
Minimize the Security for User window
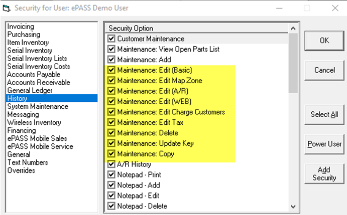(279, 8)
